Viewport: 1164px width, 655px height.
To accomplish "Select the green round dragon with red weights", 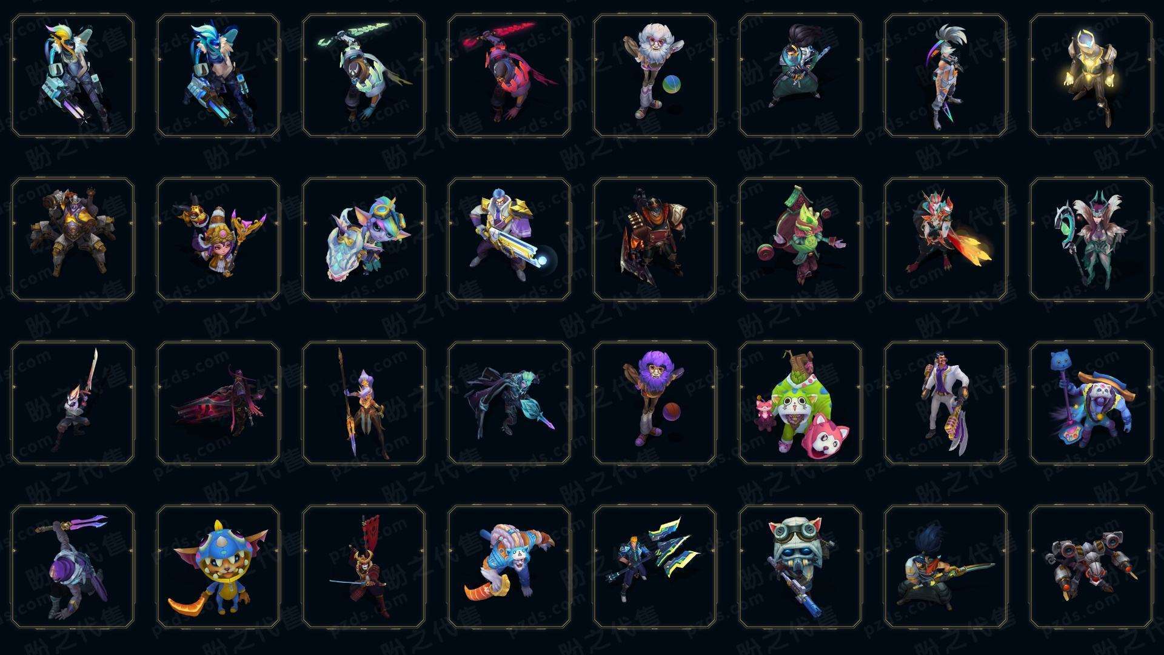I will point(800,240).
